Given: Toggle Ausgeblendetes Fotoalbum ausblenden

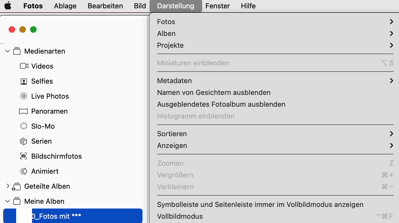Looking at the screenshot, I should [221, 104].
